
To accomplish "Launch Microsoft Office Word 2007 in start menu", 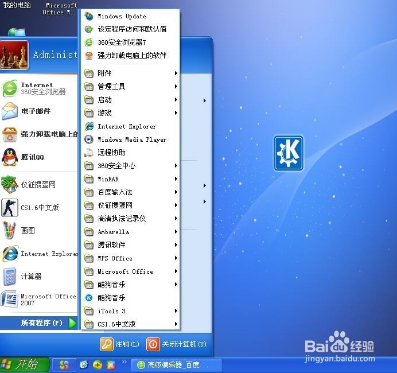I will (39, 300).
